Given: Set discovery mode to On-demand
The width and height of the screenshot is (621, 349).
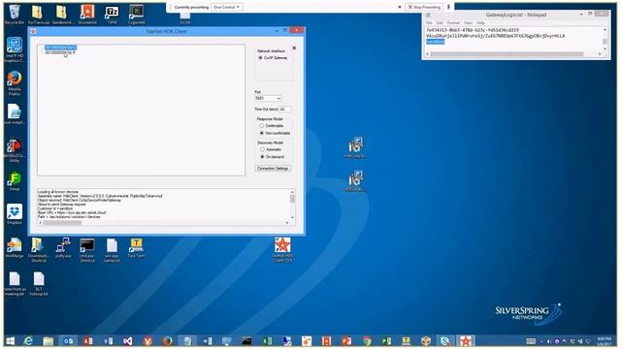Looking at the screenshot, I should pos(262,157).
